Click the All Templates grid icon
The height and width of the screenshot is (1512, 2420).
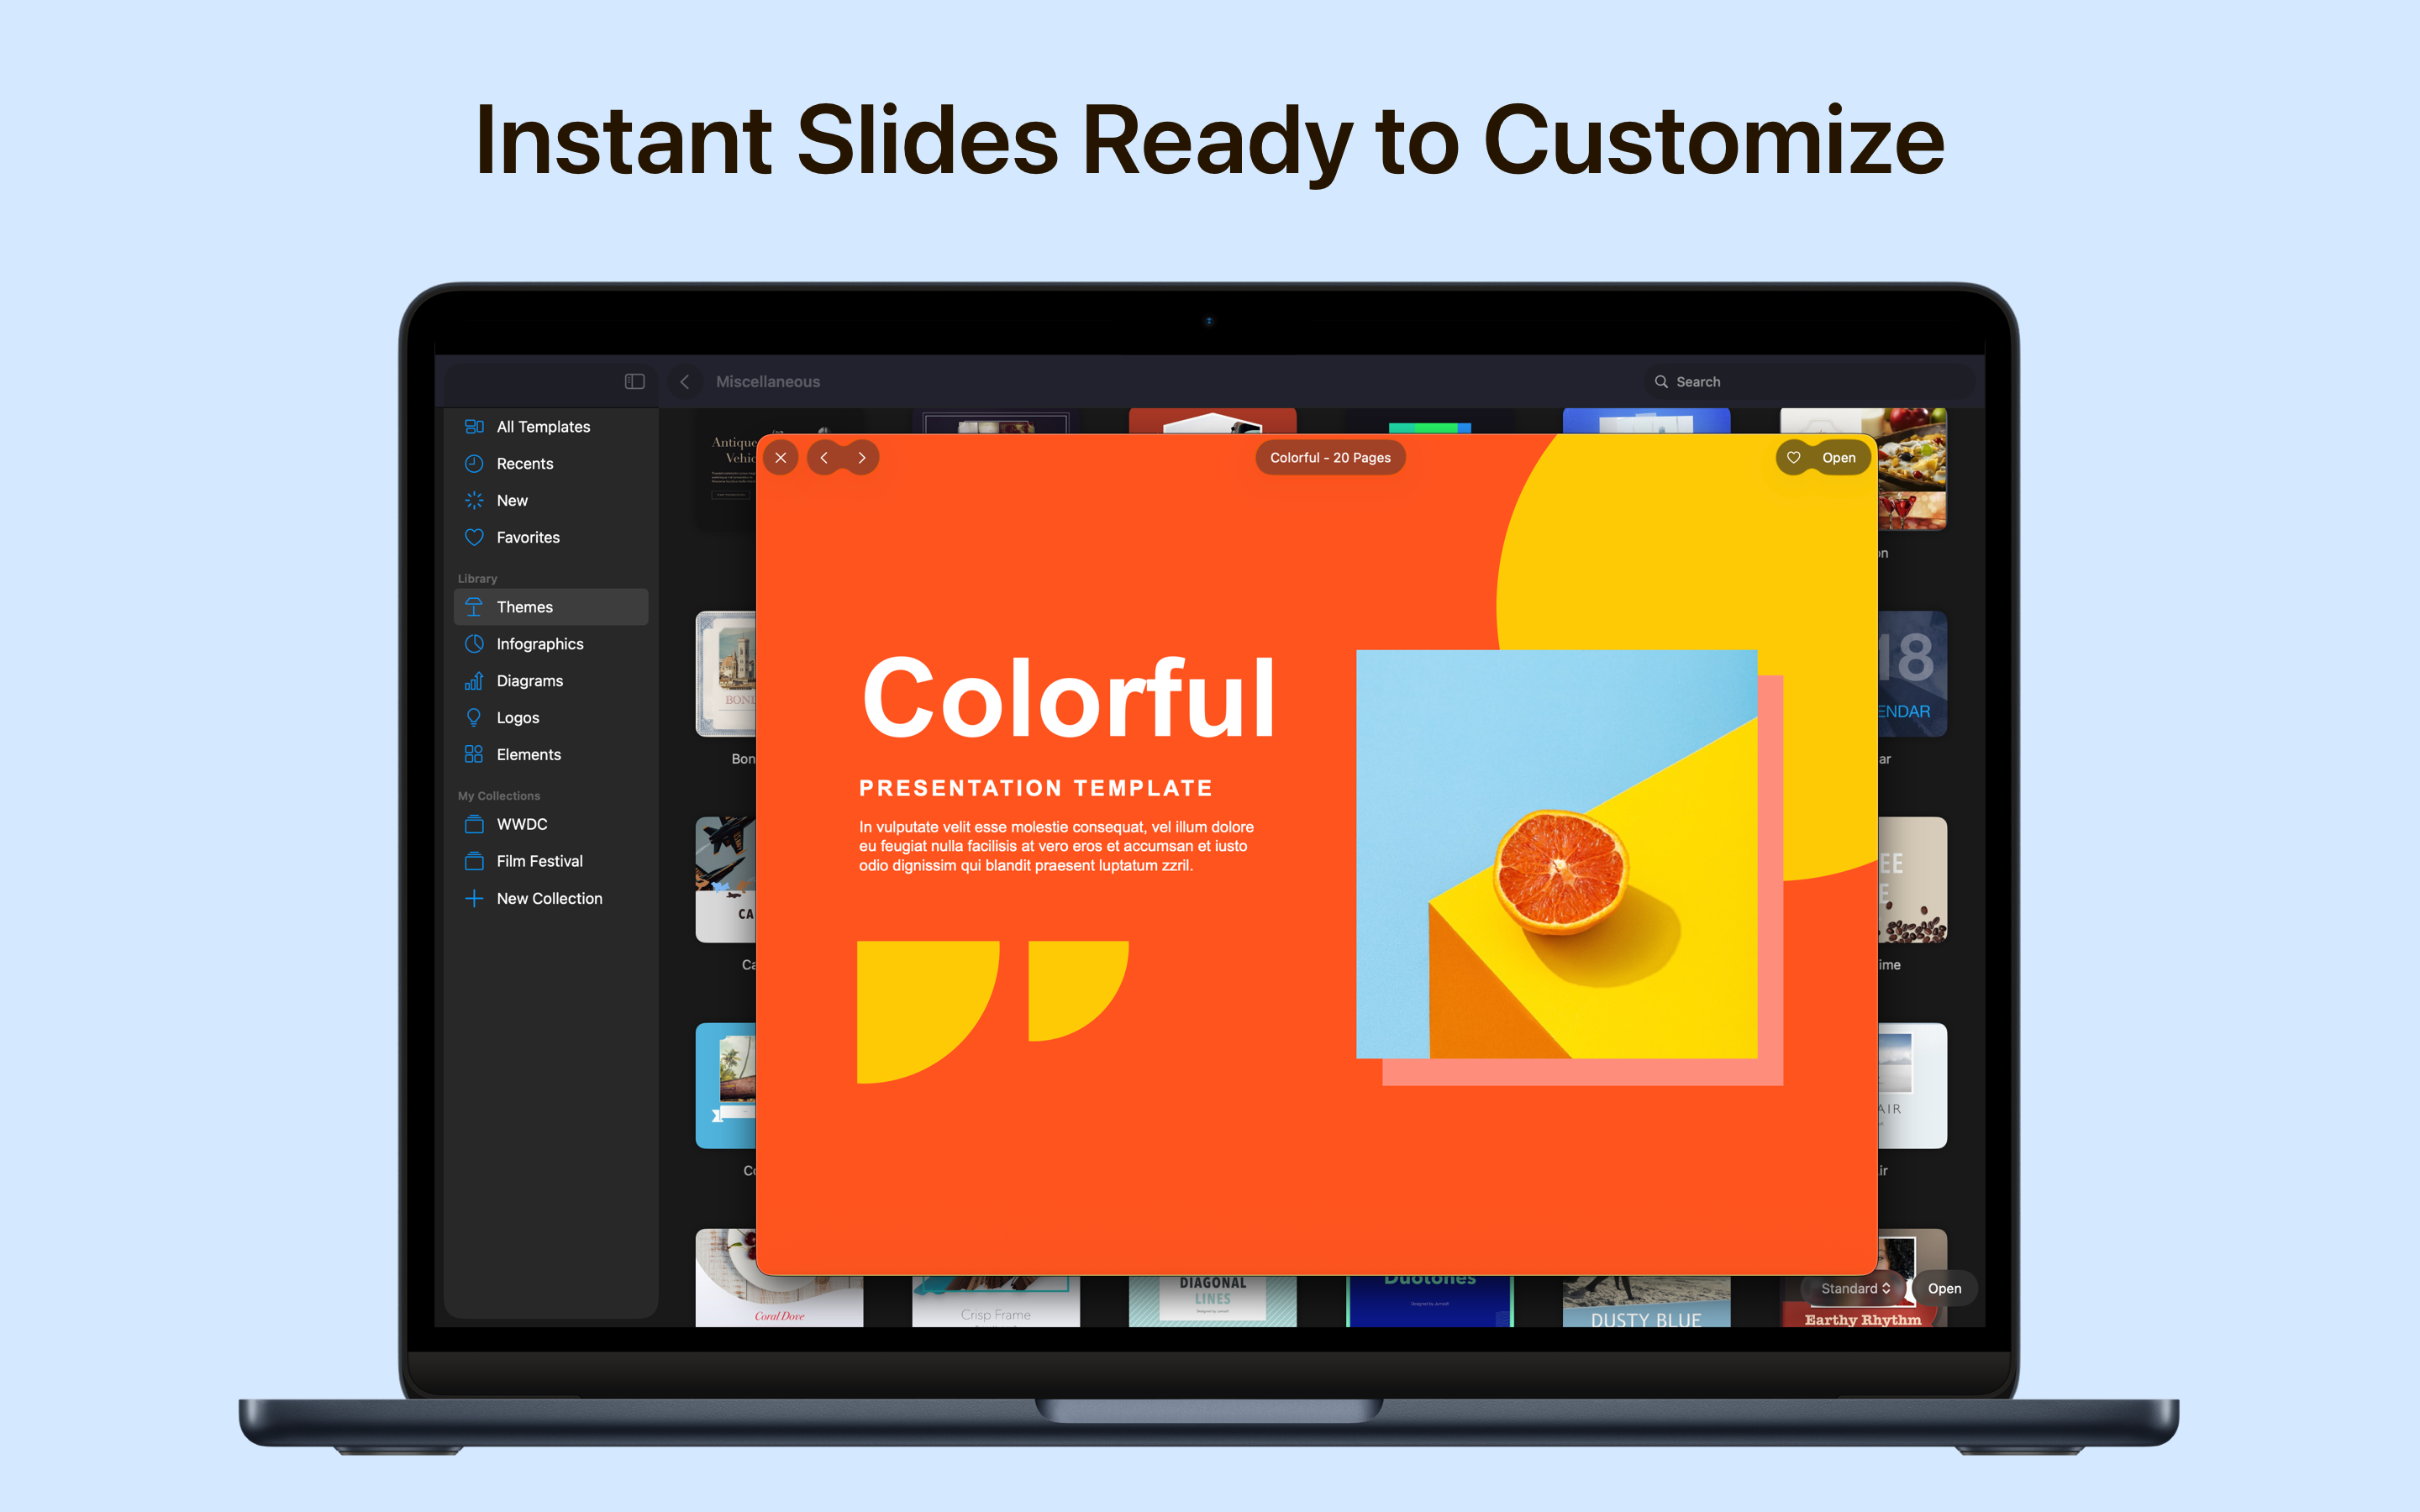click(x=474, y=426)
